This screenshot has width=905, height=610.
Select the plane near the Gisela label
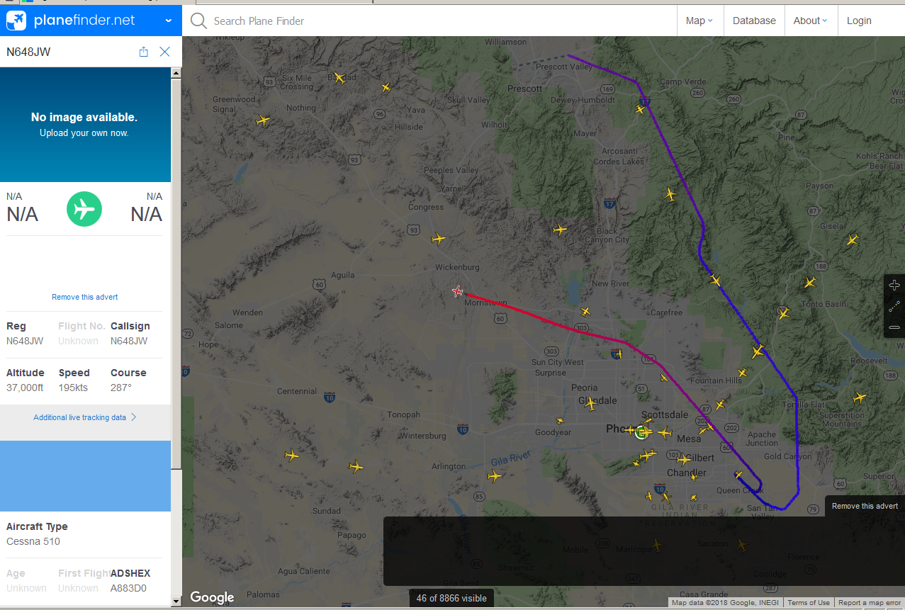[852, 239]
